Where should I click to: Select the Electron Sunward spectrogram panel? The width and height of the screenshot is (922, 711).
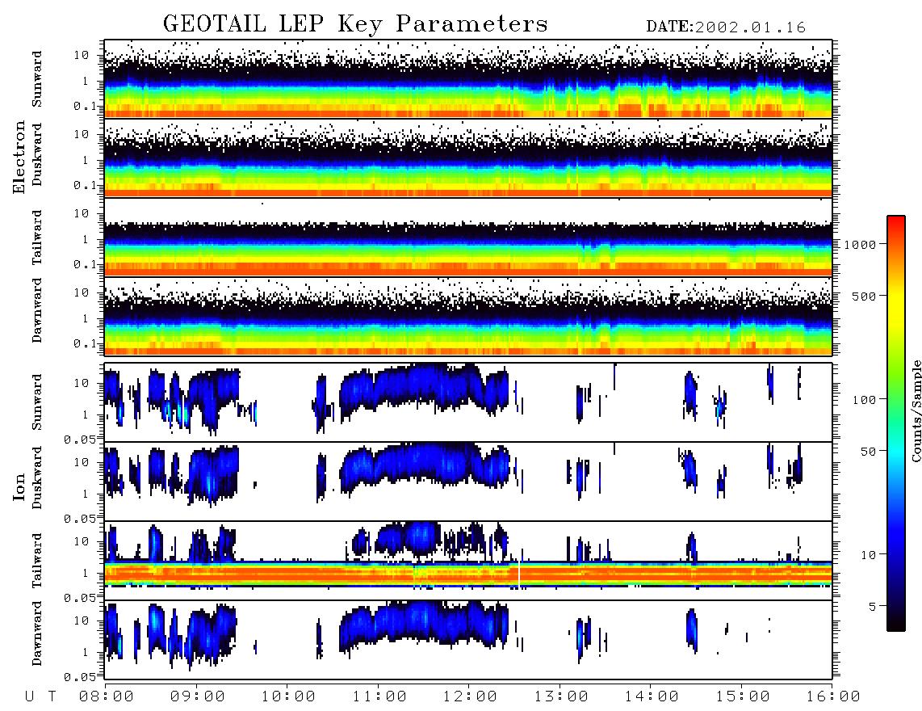(468, 78)
